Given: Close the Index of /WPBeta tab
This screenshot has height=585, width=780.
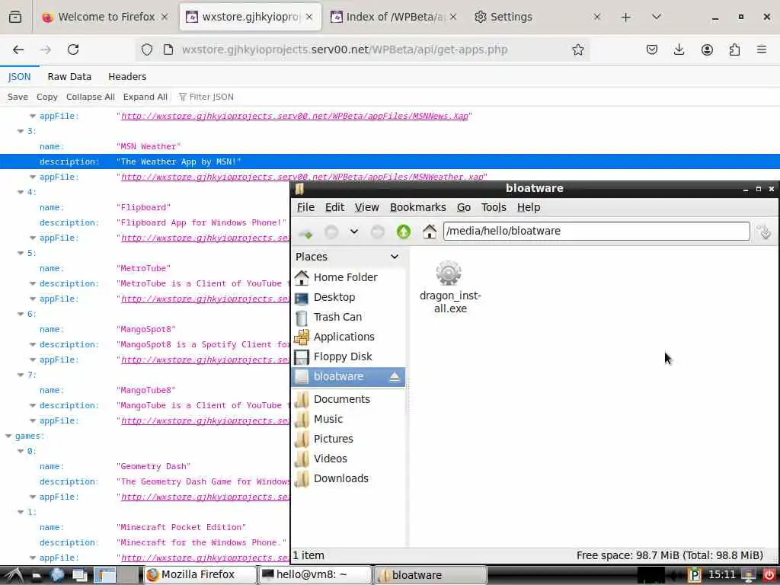Looking at the screenshot, I should pos(453,17).
